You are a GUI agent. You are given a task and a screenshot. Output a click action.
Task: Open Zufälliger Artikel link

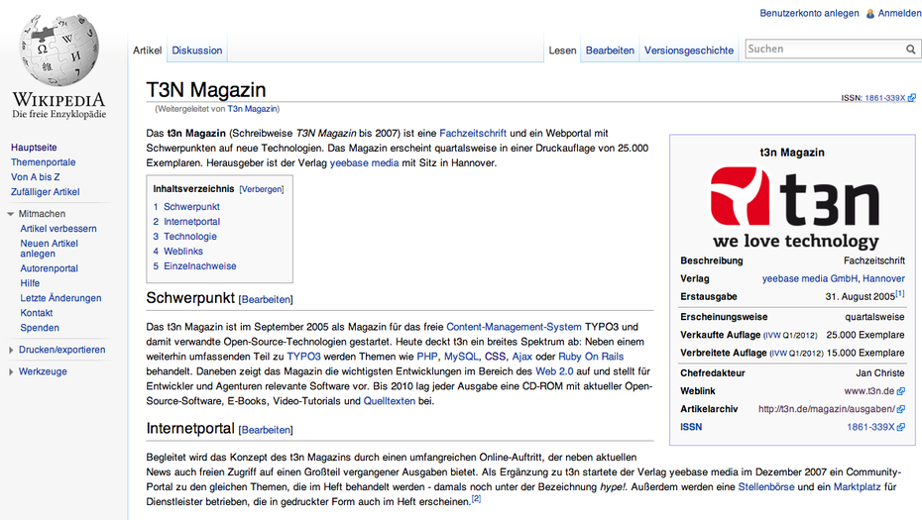point(46,192)
